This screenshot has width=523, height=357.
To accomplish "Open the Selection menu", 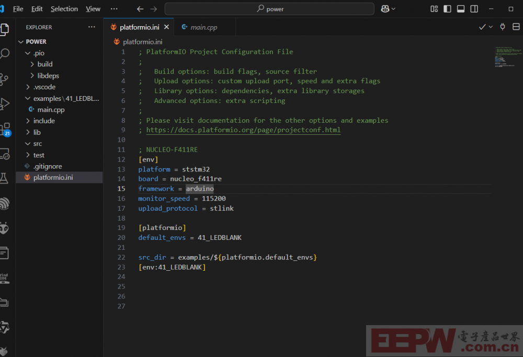I will tap(64, 9).
